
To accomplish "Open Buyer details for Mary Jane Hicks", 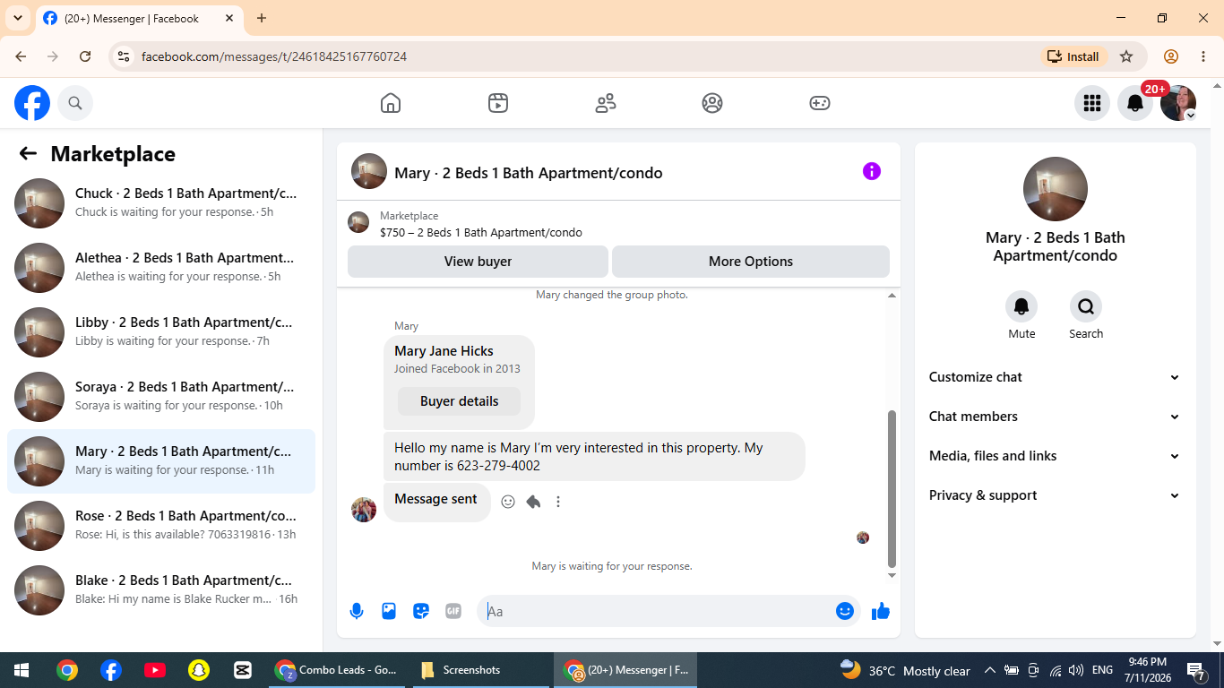I will (x=459, y=401).
